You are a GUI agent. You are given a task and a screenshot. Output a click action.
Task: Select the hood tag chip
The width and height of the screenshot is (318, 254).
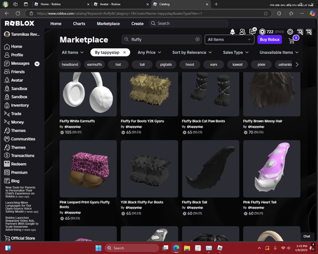click(190, 65)
